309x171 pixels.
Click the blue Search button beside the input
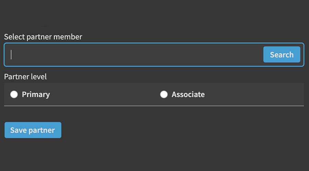tap(282, 55)
